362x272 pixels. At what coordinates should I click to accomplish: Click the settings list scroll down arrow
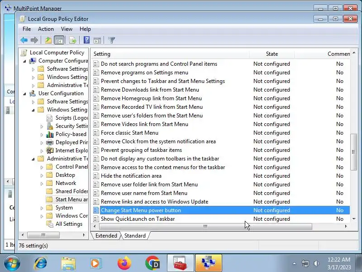(354, 219)
